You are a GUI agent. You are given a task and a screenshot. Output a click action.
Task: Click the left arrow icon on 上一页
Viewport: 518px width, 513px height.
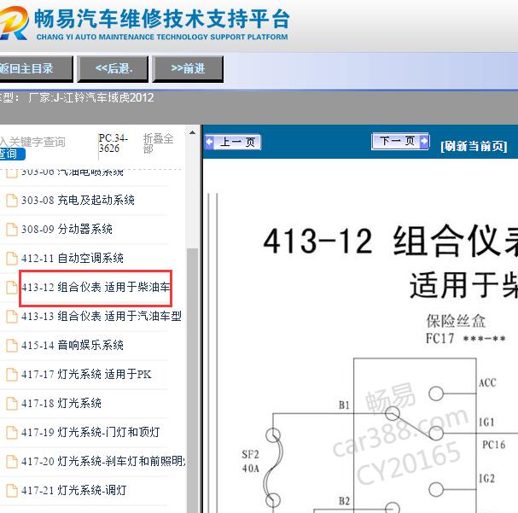209,142
